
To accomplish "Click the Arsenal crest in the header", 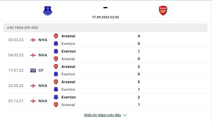I will pyautogui.click(x=163, y=11).
